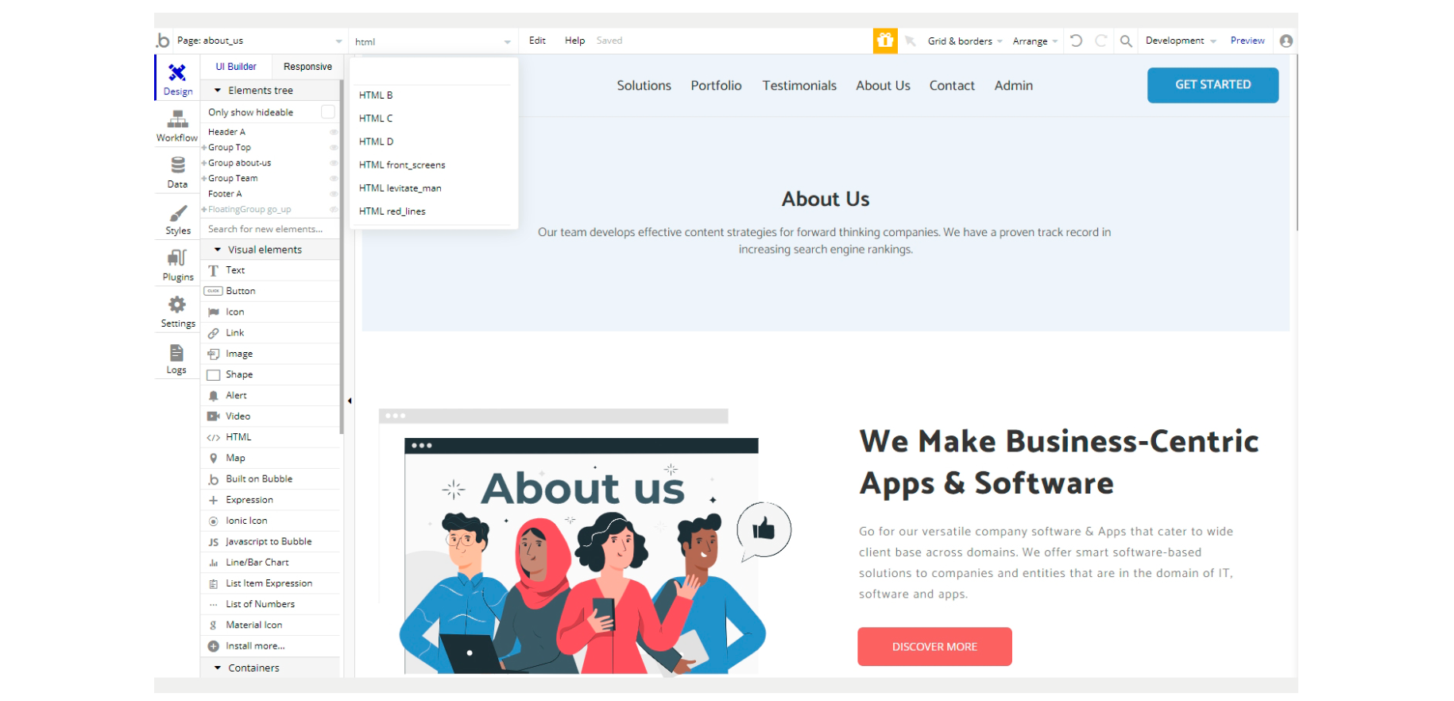Viewport: 1454px width, 701px height.
Task: Toggle Only show hideable checkbox
Action: coord(327,112)
